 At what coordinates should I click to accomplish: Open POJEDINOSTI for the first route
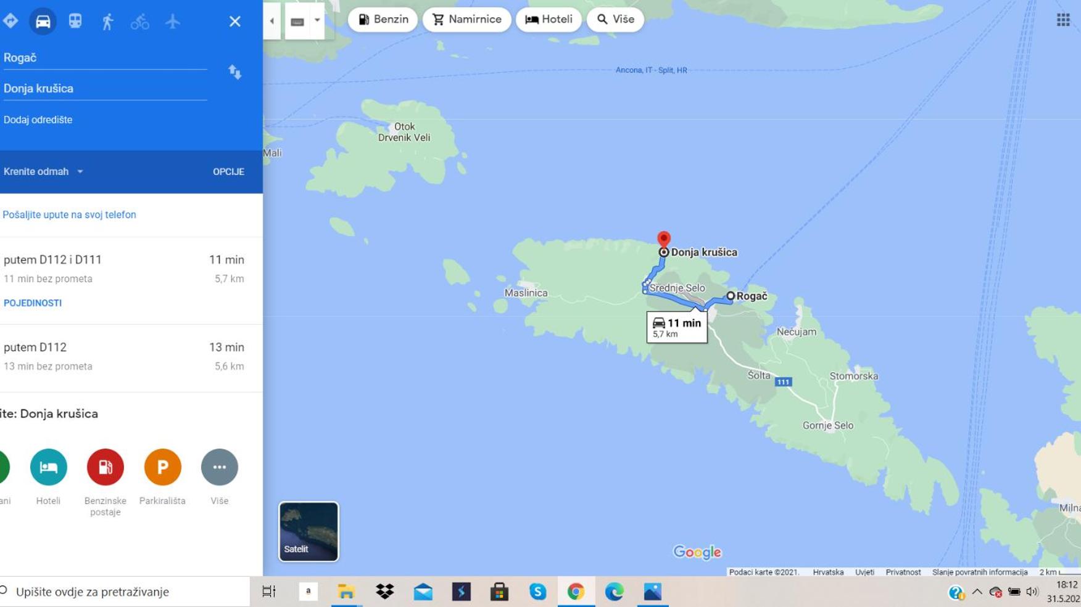(x=33, y=303)
